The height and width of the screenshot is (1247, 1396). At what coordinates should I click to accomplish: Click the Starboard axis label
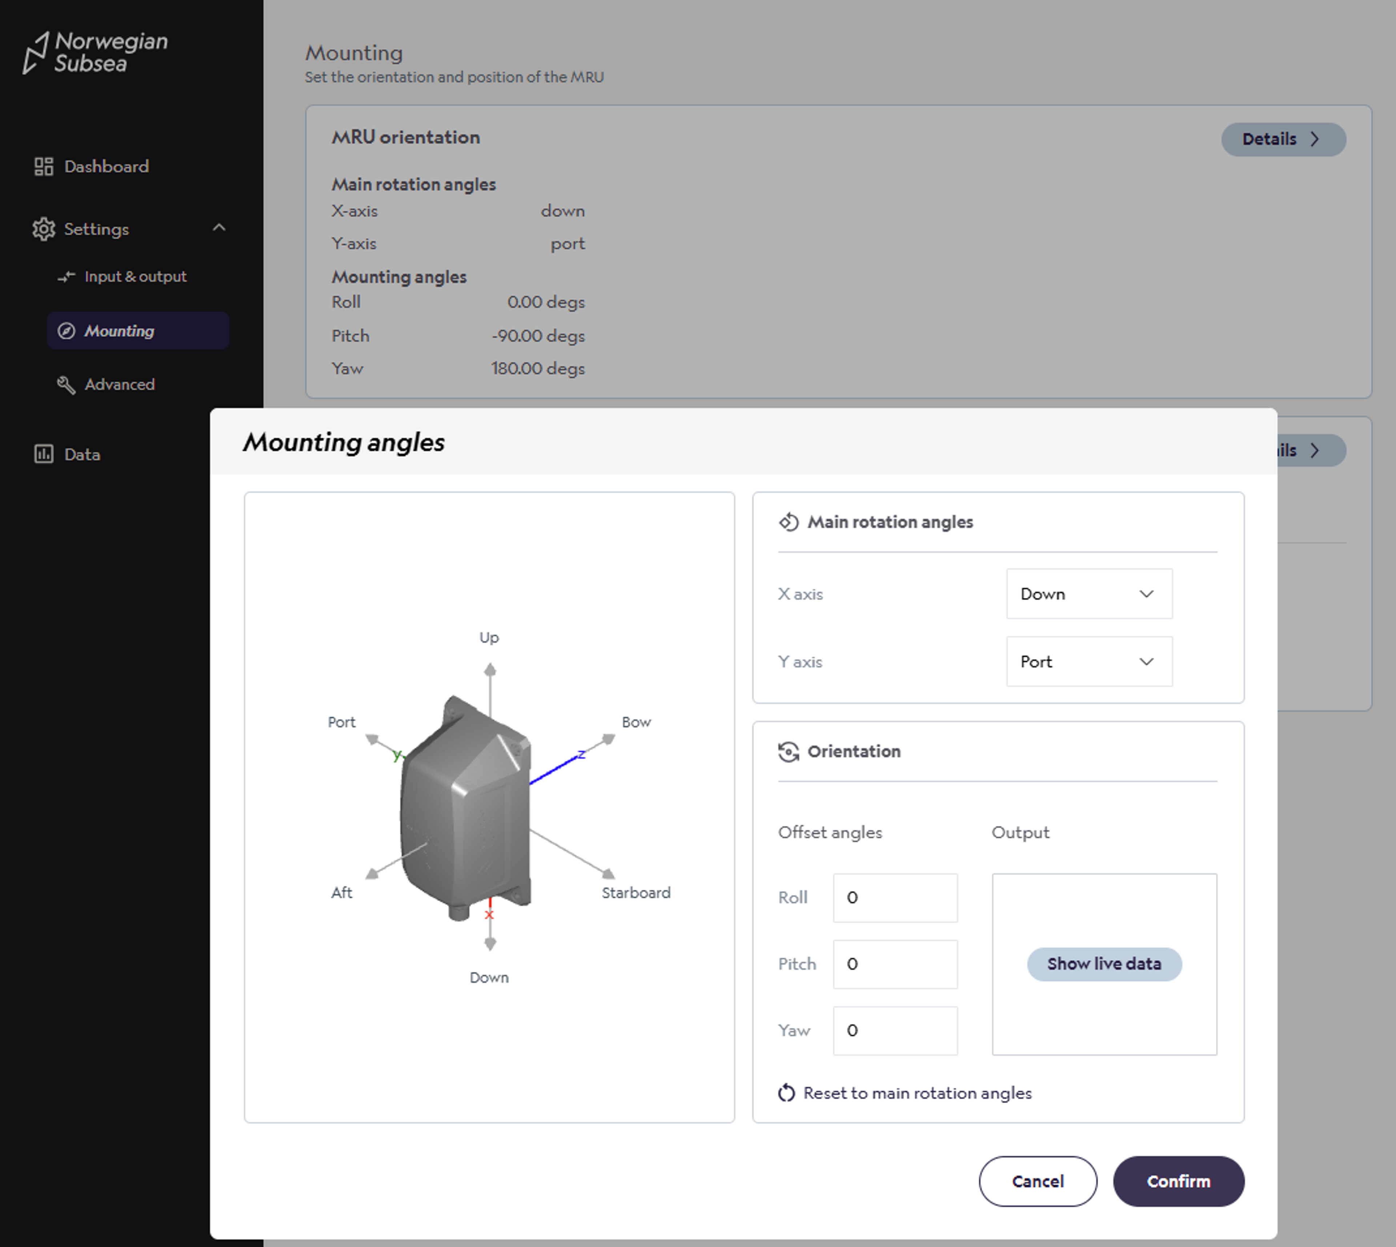point(637,893)
